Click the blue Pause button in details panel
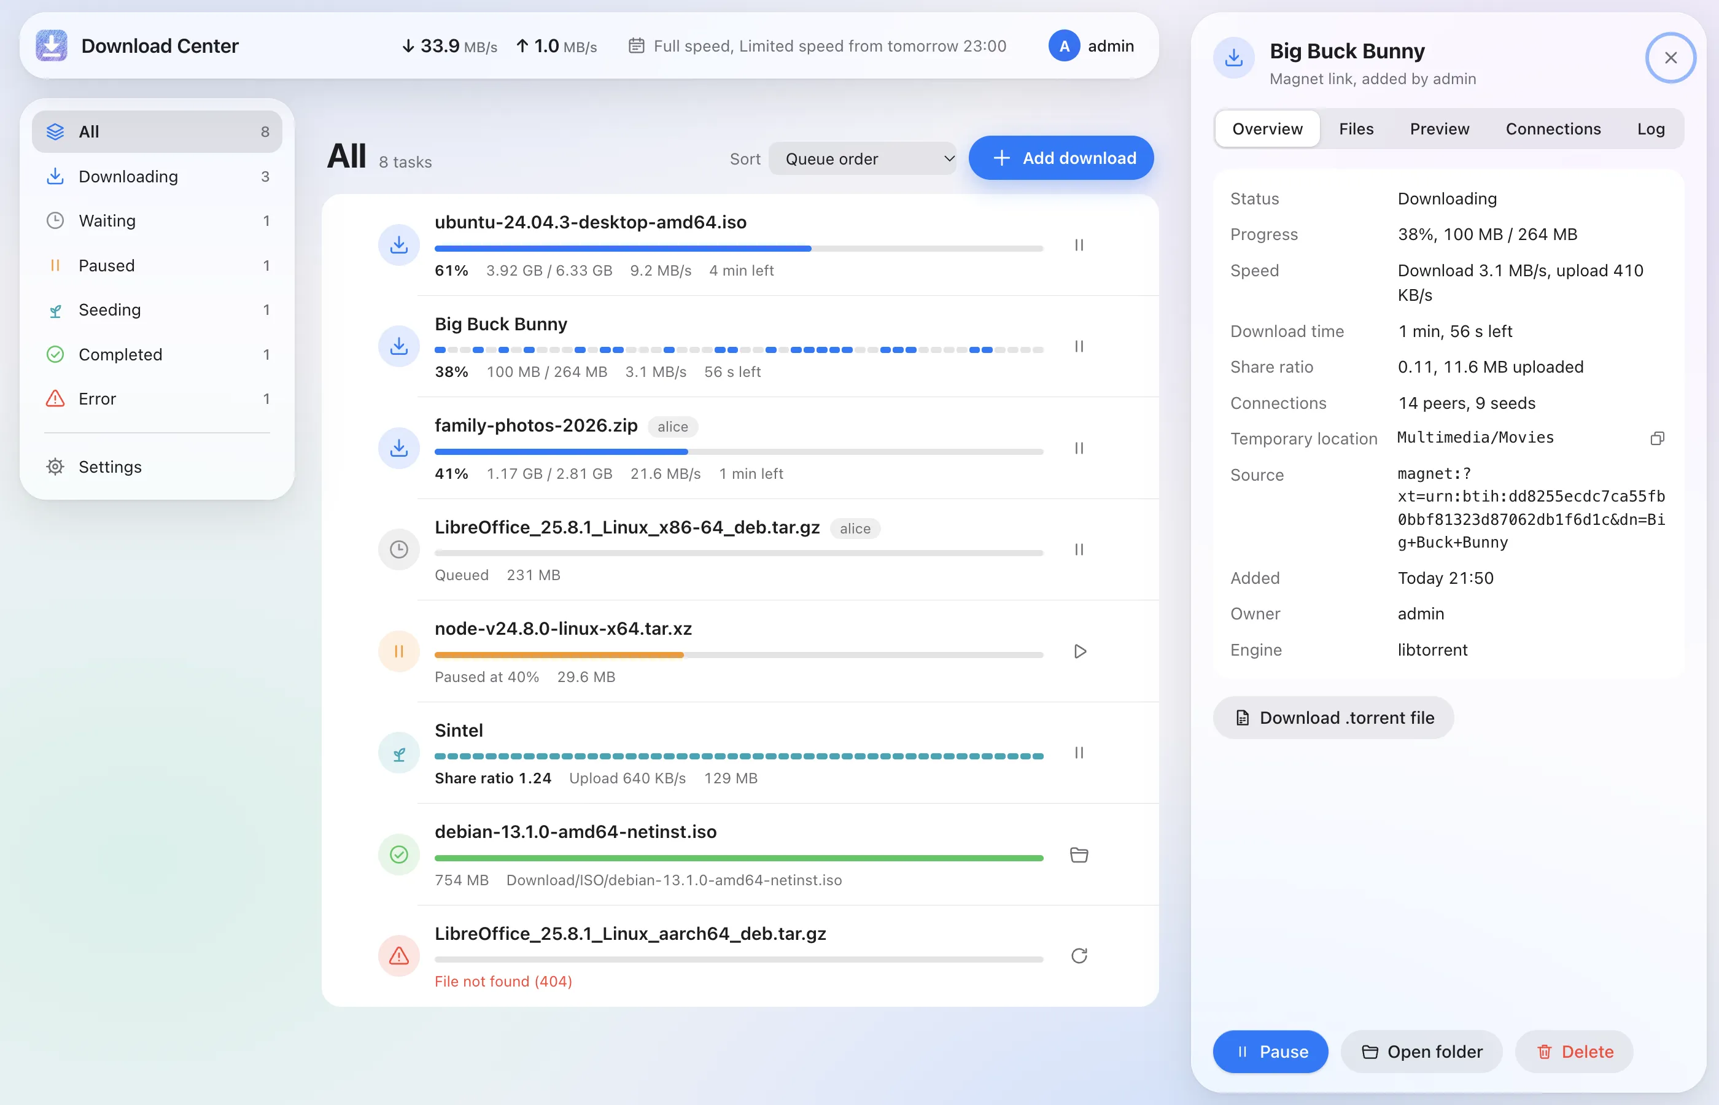 coord(1270,1051)
